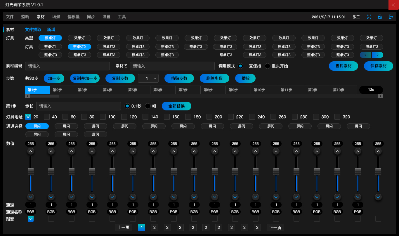Click the first fader's slider handle
Image resolution: width=399 pixels, height=236 pixels.
click(x=31, y=171)
